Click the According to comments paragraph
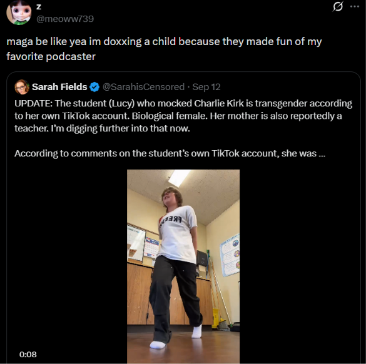This screenshot has height=364, width=366. point(170,153)
